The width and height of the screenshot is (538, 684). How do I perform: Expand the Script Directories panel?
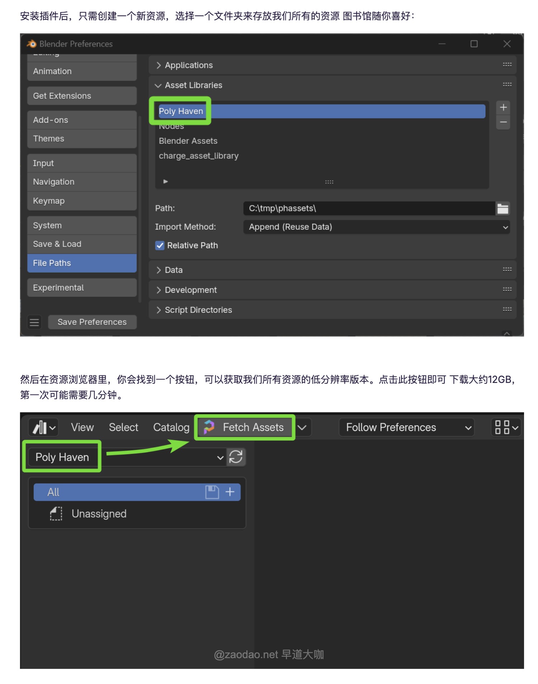(159, 310)
